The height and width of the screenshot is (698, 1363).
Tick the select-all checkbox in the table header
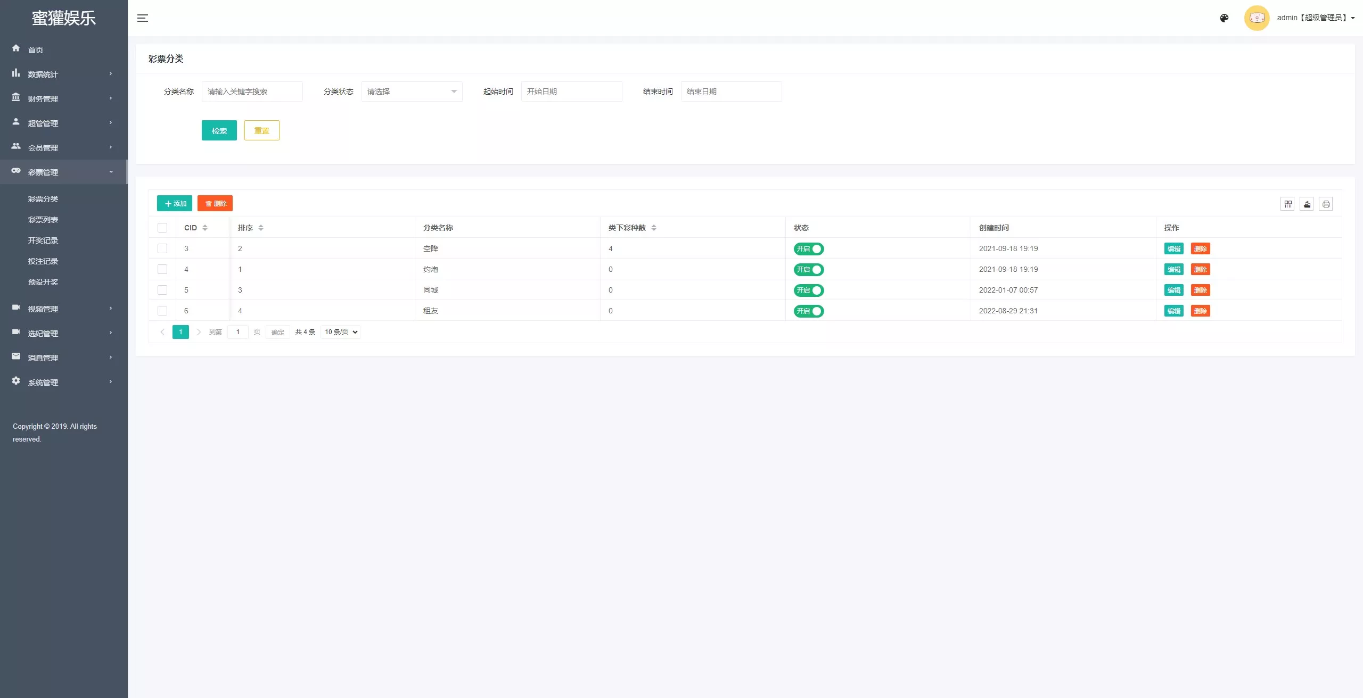point(162,228)
